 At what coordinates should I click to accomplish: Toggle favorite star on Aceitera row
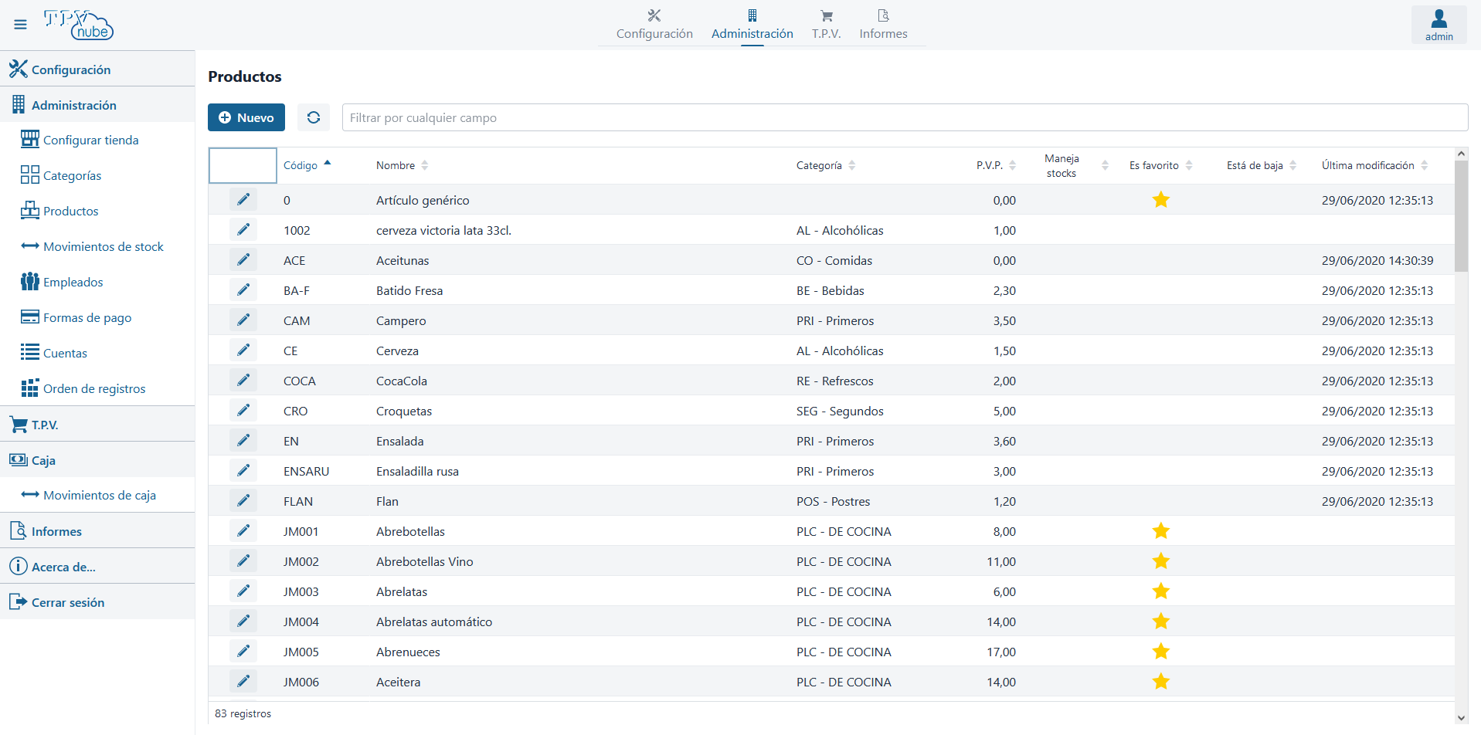click(1160, 682)
